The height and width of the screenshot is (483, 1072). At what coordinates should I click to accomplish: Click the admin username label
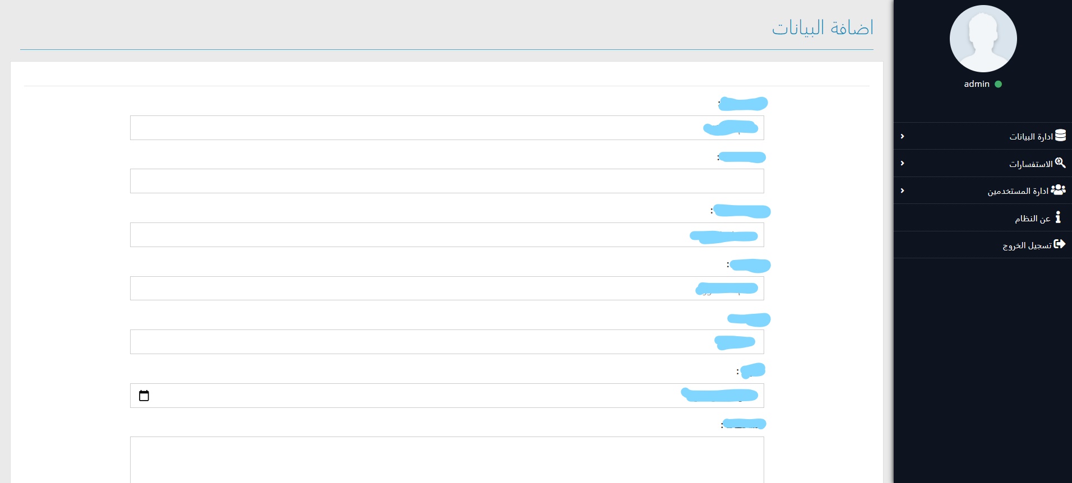pos(977,84)
